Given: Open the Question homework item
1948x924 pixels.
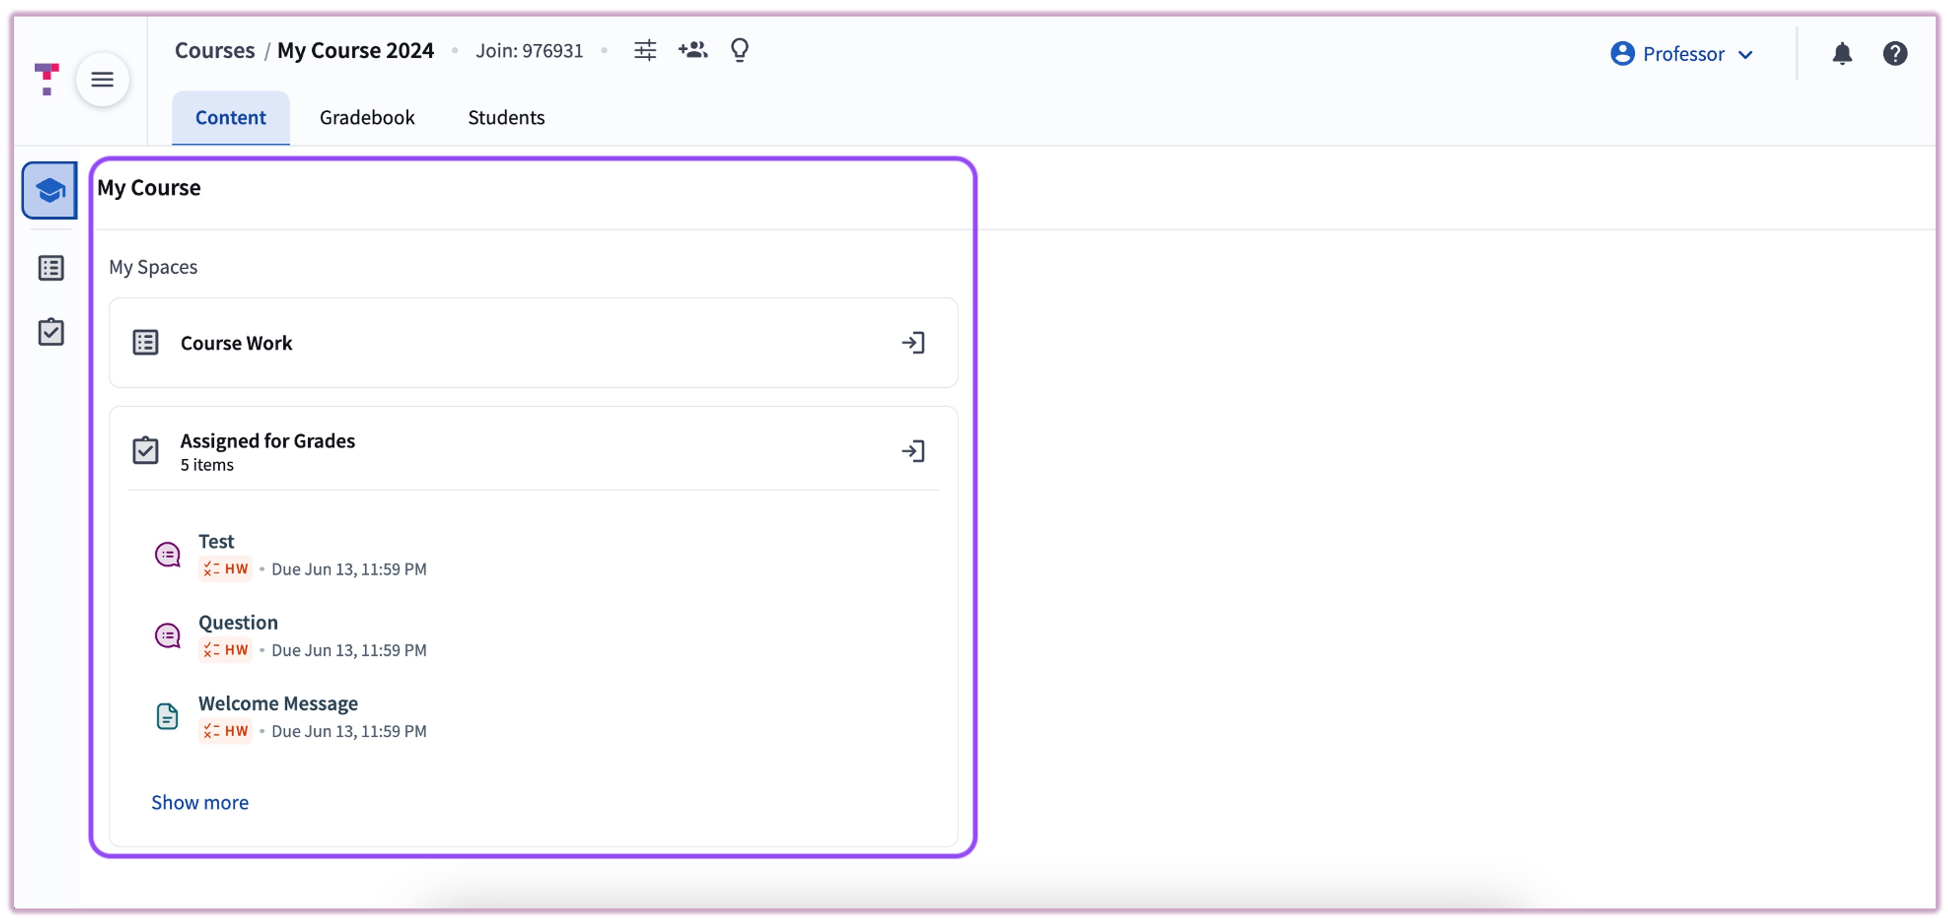Looking at the screenshot, I should tap(238, 622).
